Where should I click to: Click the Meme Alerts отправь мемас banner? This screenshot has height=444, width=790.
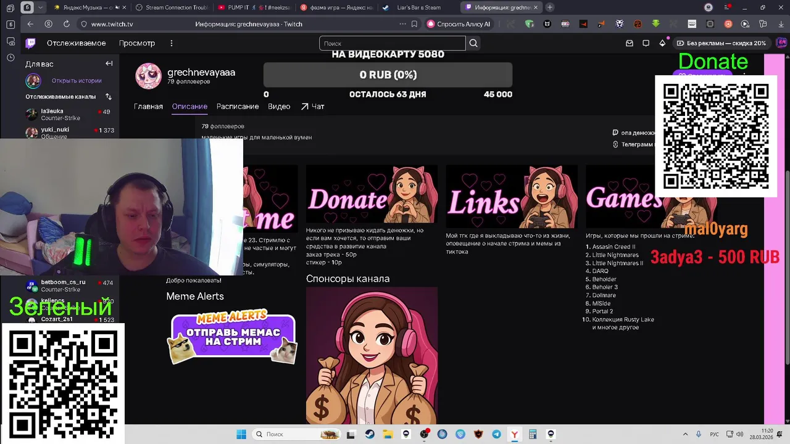coord(233,336)
